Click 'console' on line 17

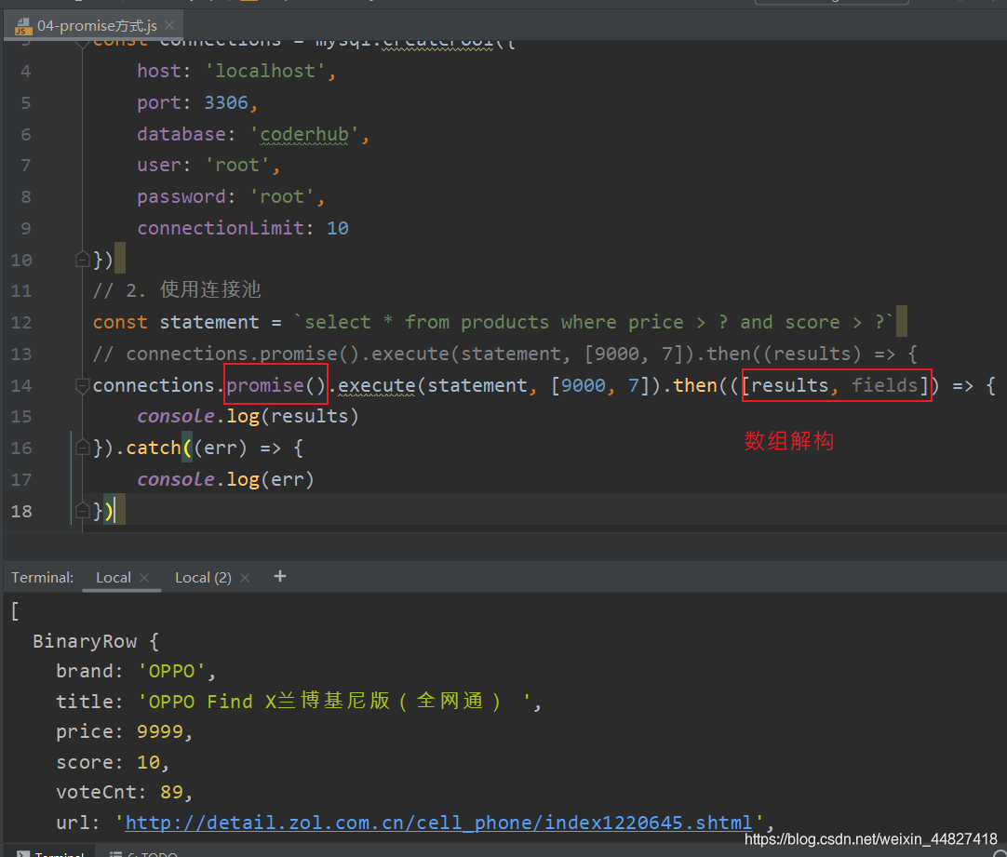(175, 479)
